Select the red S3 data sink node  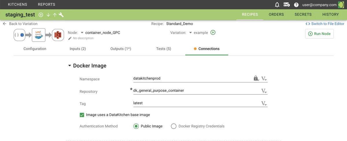tap(58, 35)
